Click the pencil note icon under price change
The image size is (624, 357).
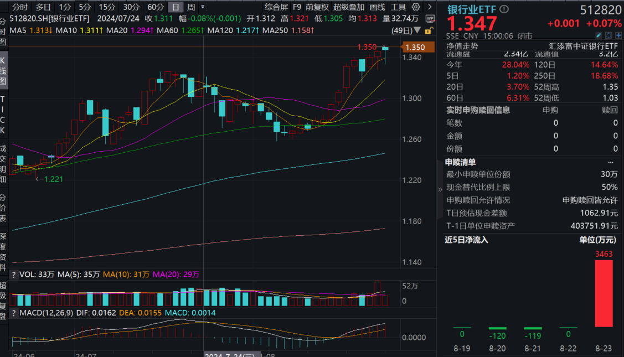(x=599, y=36)
